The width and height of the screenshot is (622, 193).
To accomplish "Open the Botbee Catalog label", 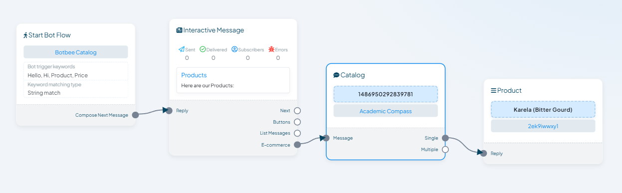I will 76,52.
